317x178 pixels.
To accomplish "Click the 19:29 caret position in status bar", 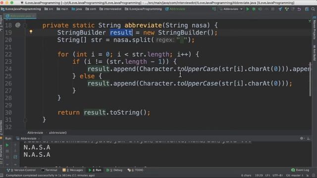I will pos(259,176).
